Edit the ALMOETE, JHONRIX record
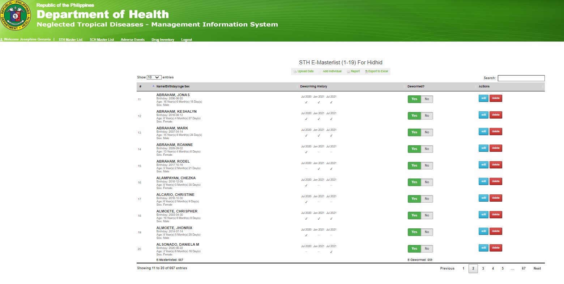The height and width of the screenshot is (284, 564). tap(483, 231)
